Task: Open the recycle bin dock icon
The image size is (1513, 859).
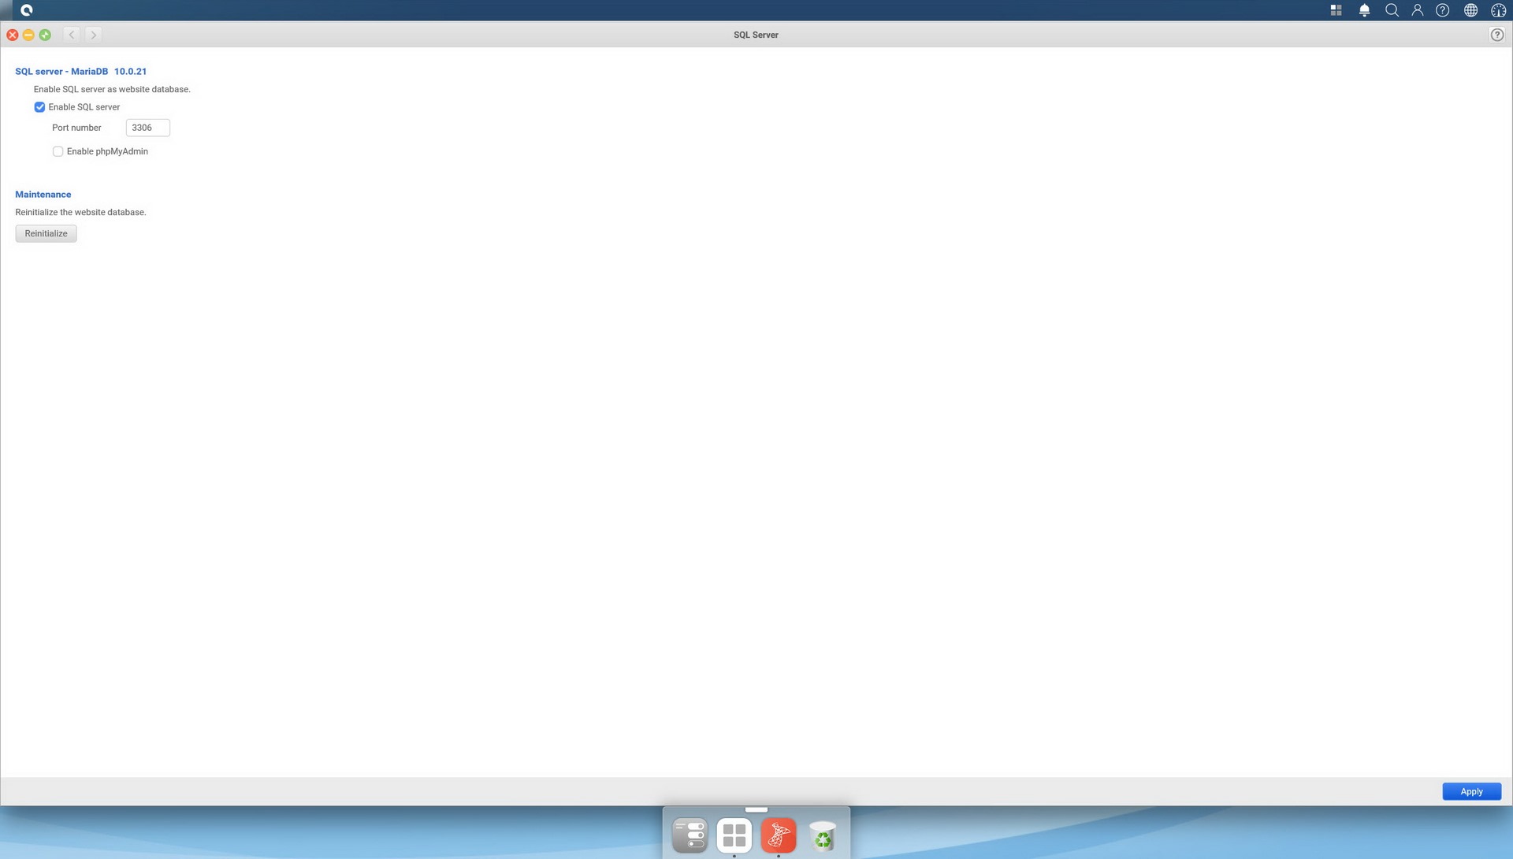Action: click(x=822, y=835)
